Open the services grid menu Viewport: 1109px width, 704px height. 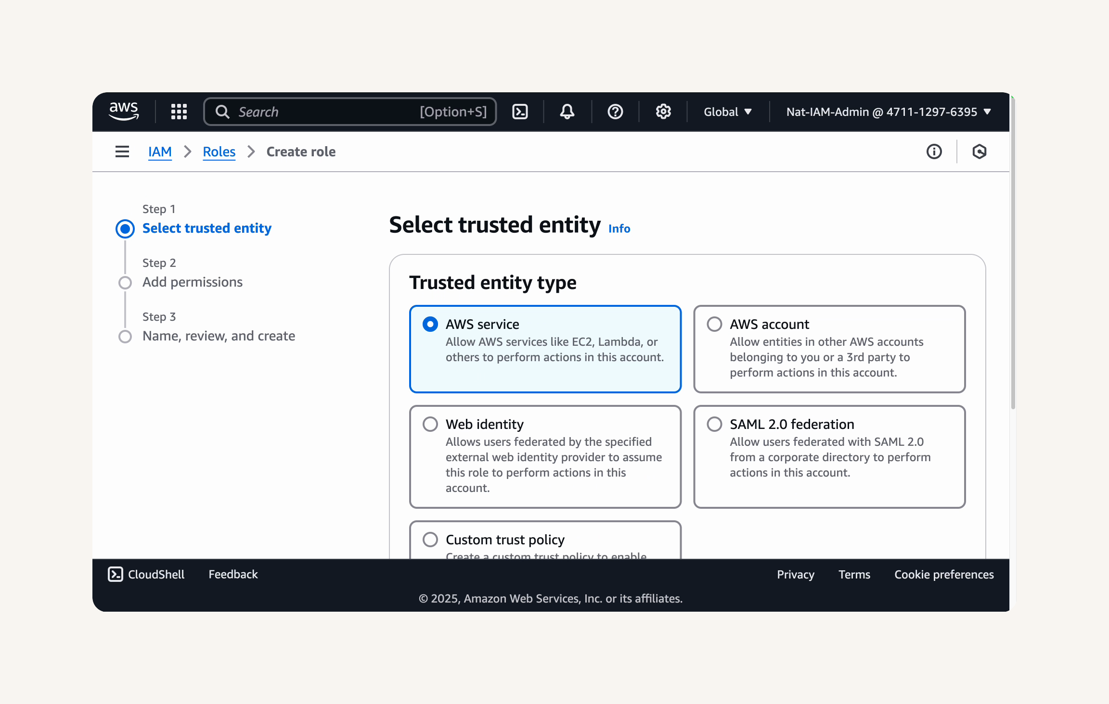click(x=179, y=112)
